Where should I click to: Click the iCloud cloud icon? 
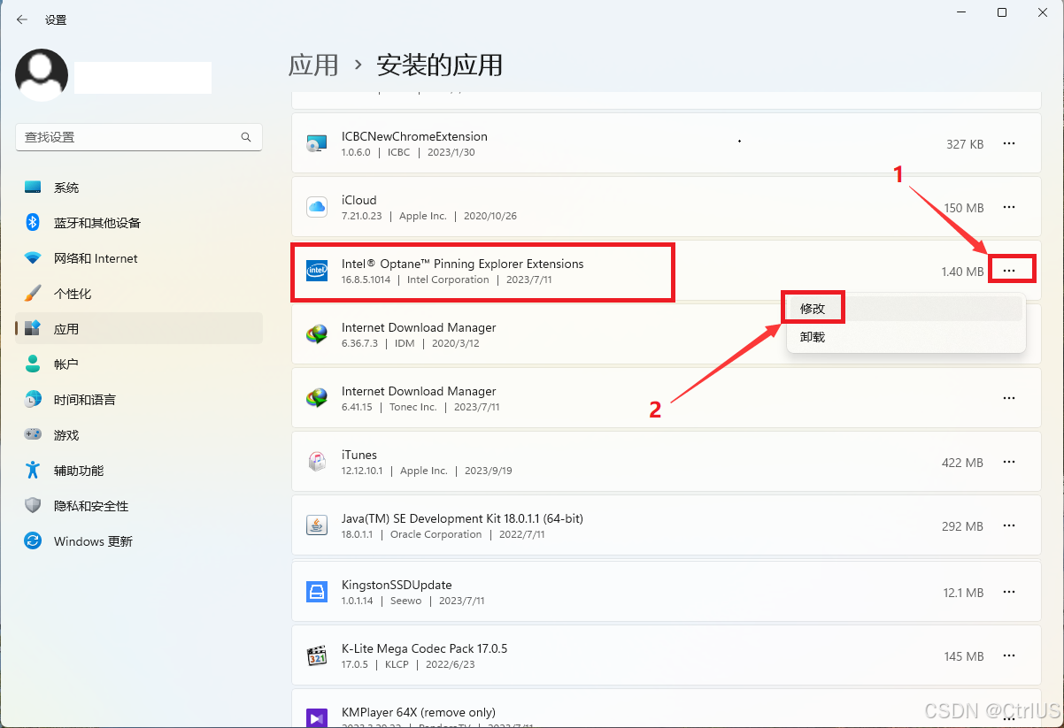pyautogui.click(x=317, y=207)
